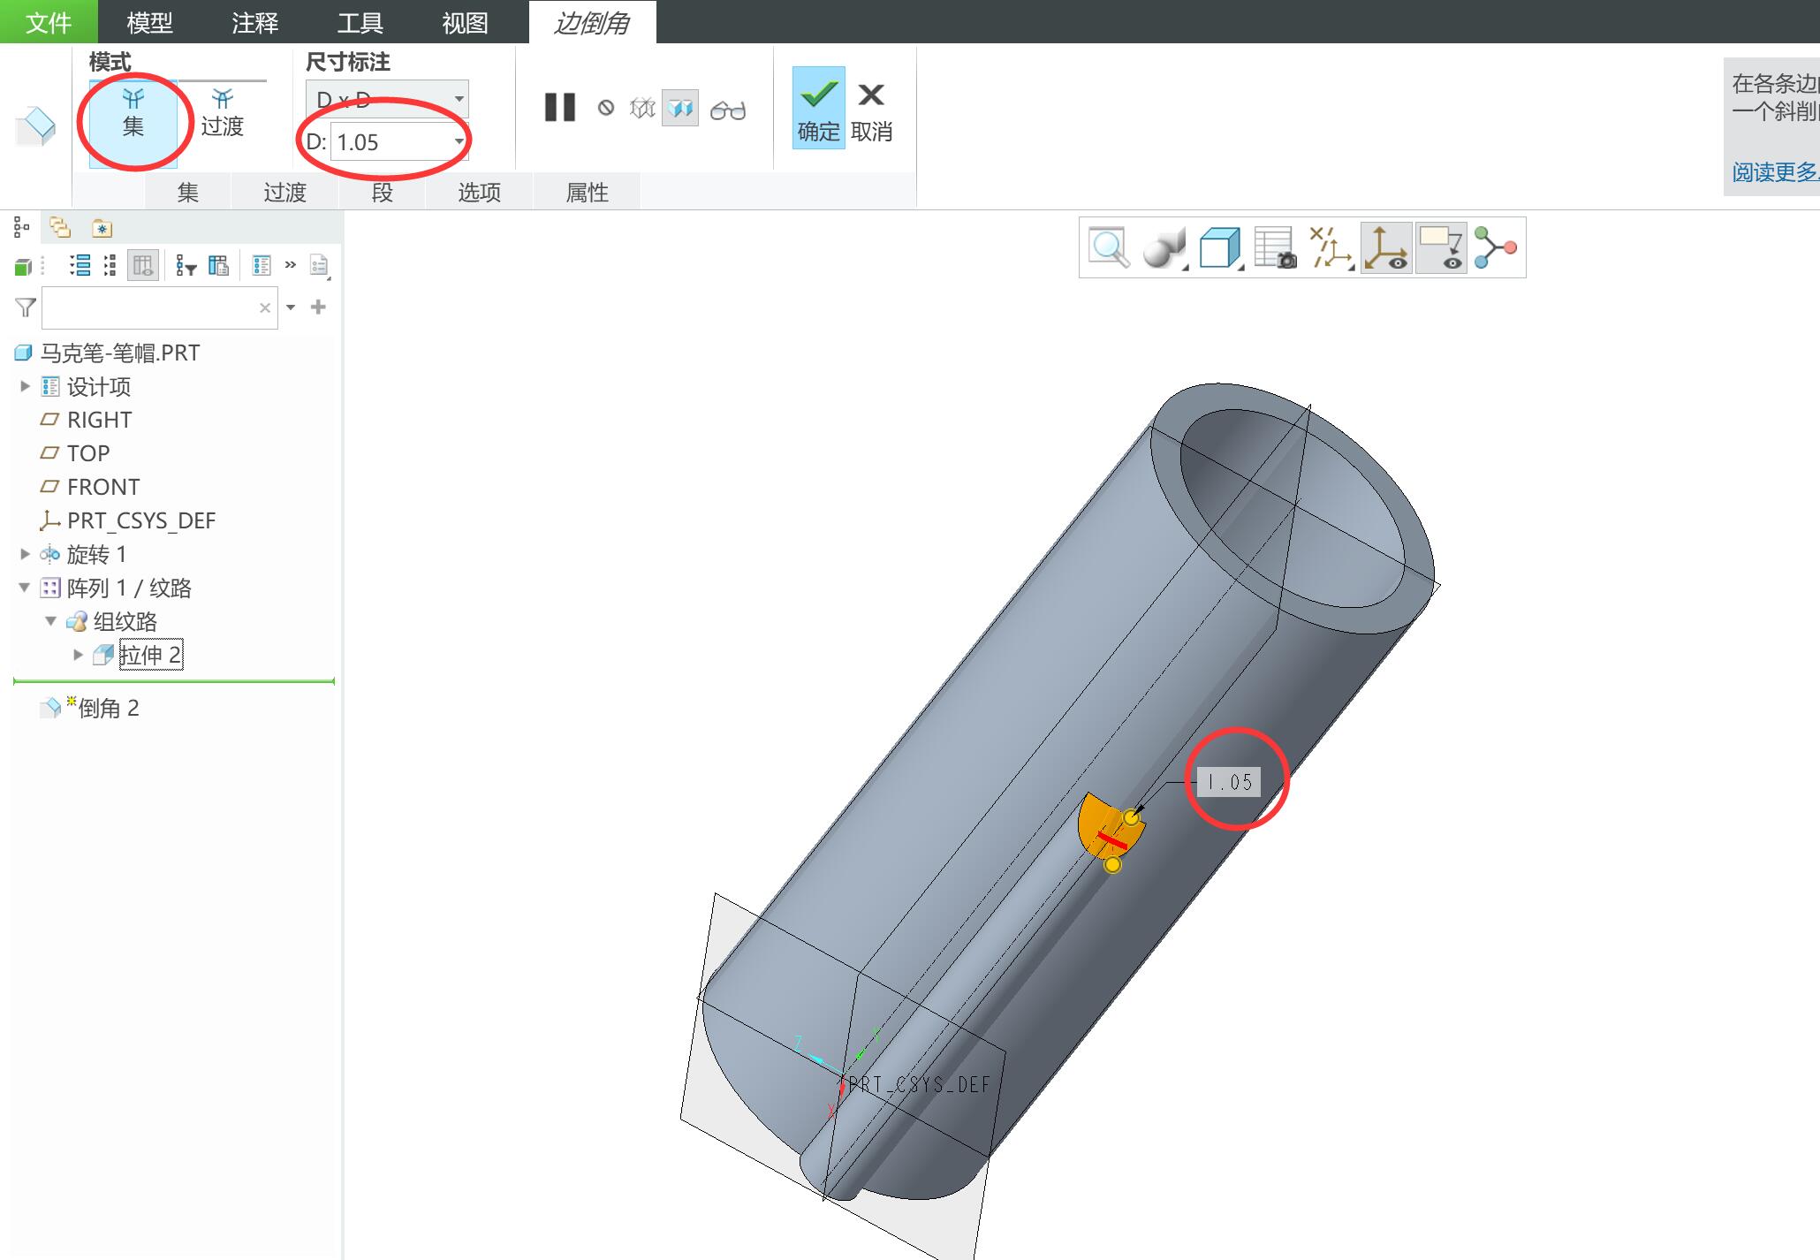Expand the 旋转 1 feature node
1820x1260 pixels.
coord(25,554)
